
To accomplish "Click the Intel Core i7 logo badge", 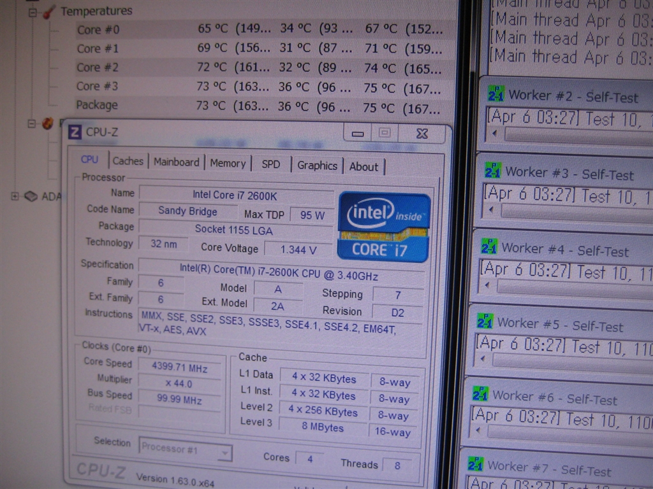I will [384, 227].
